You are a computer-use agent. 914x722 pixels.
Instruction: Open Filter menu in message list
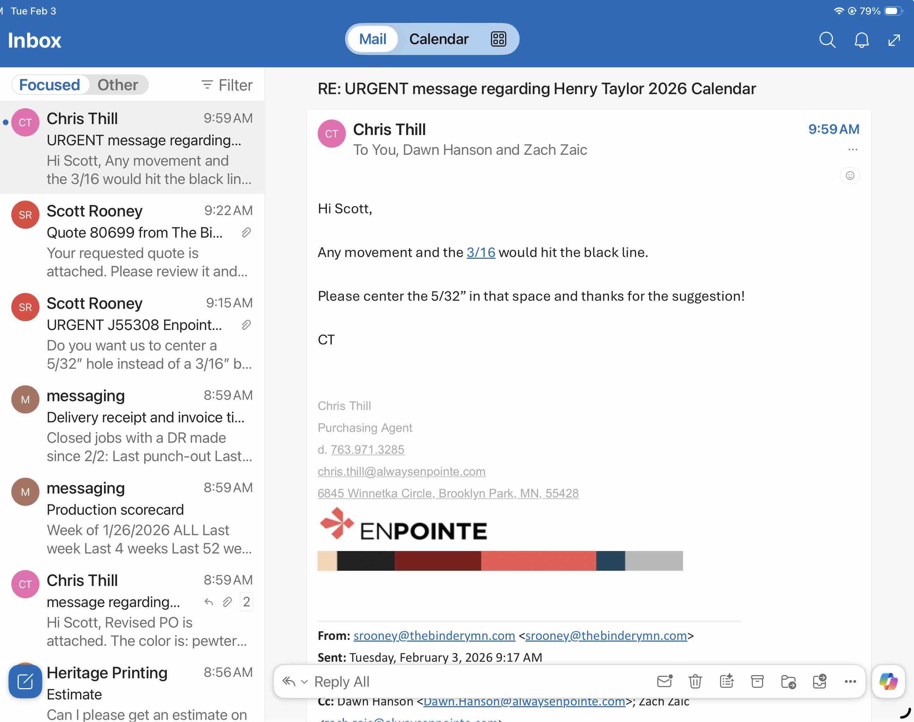pyautogui.click(x=227, y=85)
